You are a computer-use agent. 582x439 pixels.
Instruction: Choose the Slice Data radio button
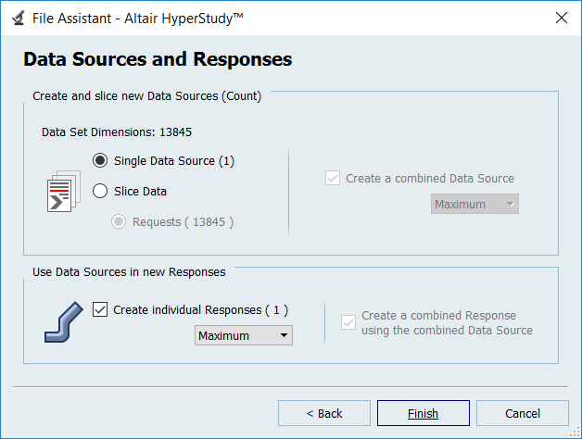(100, 191)
